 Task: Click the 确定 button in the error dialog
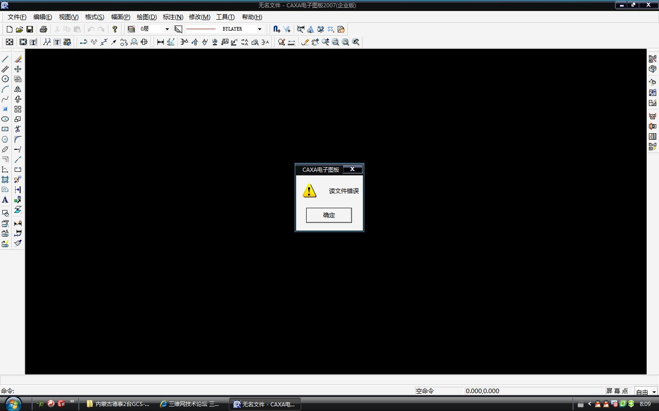tap(329, 215)
